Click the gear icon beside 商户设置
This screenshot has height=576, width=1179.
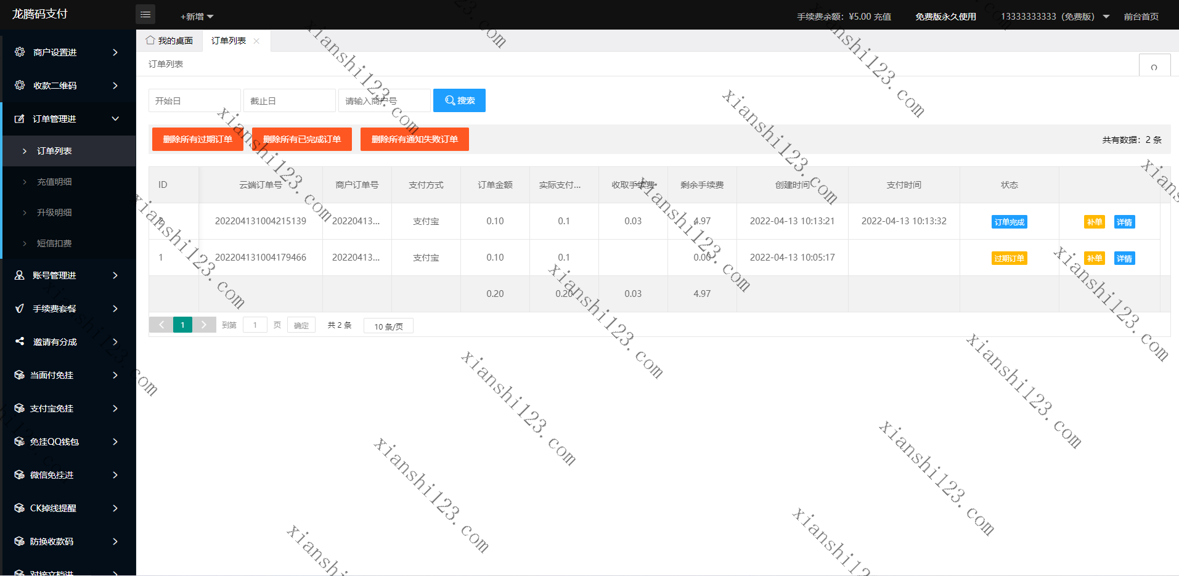[x=20, y=52]
